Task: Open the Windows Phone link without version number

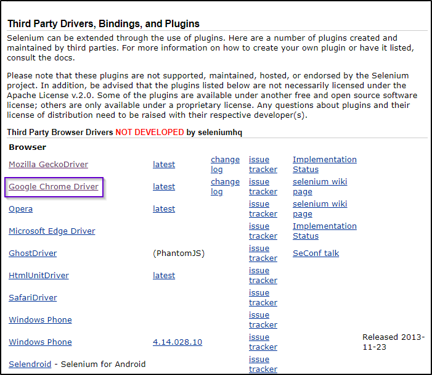Action: [40, 320]
